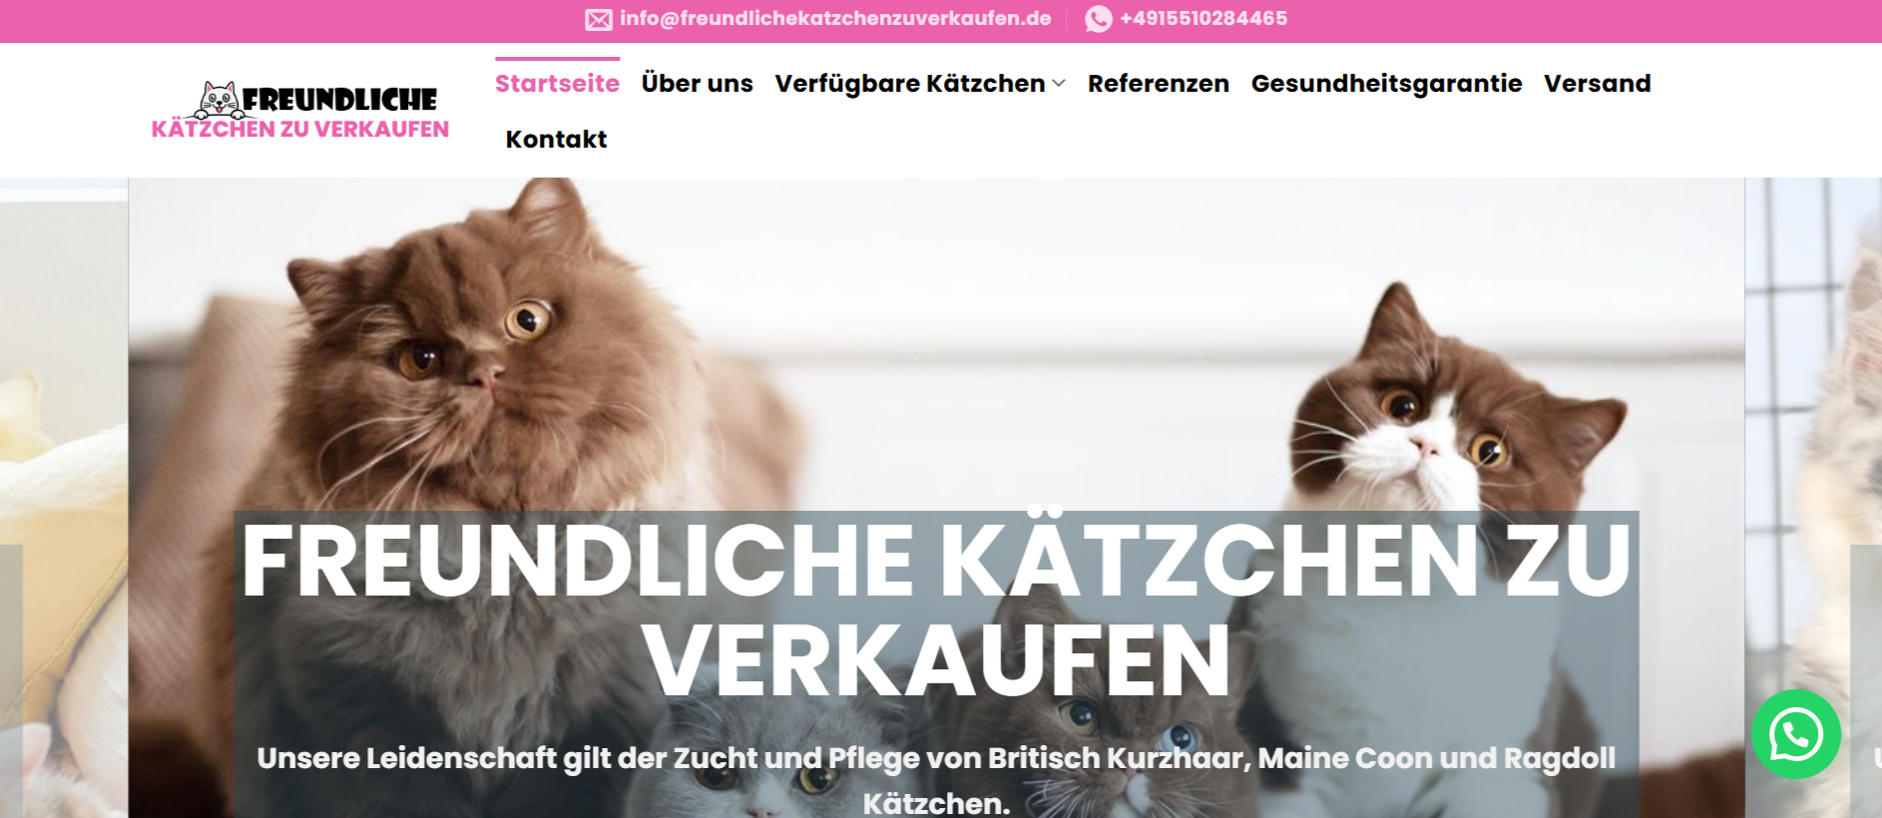Open the Kontakt page

click(x=556, y=140)
